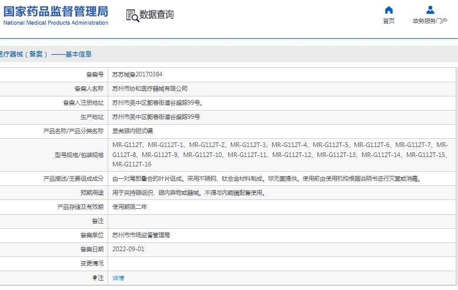
Task: Click the 生产地址 row label
Action: (92, 117)
